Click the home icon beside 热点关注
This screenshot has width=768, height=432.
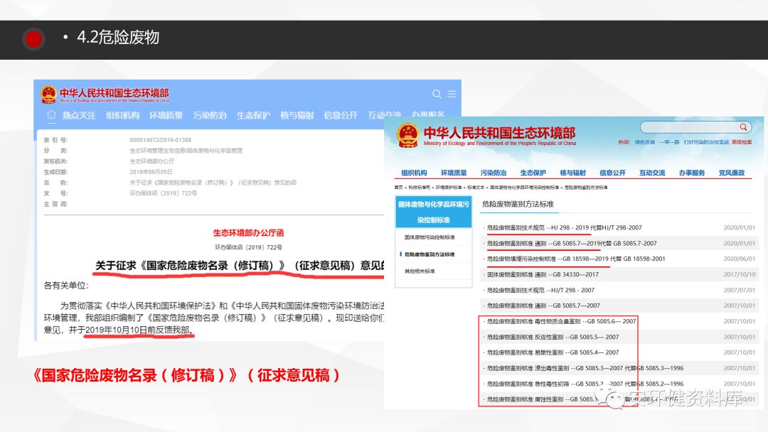pyautogui.click(x=51, y=115)
